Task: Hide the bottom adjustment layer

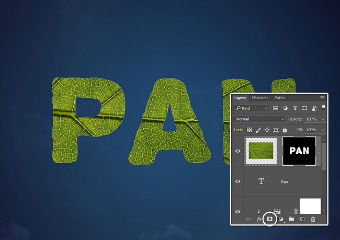Action: (237, 212)
